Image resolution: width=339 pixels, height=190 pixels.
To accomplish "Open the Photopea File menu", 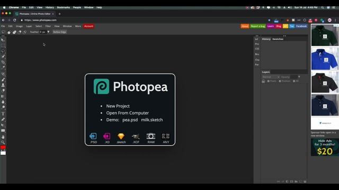I will coord(3,26).
